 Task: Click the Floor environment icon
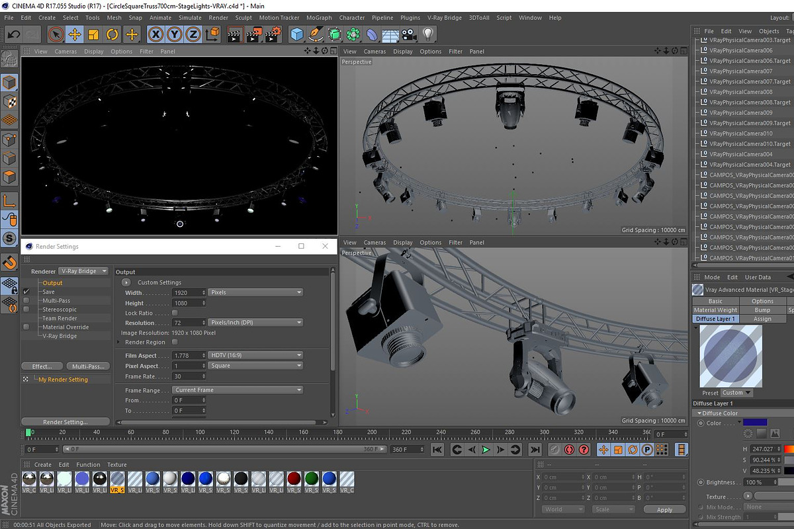[x=391, y=34]
